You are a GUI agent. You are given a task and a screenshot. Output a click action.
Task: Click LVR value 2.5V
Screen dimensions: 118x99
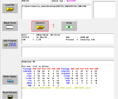pos(38,40)
